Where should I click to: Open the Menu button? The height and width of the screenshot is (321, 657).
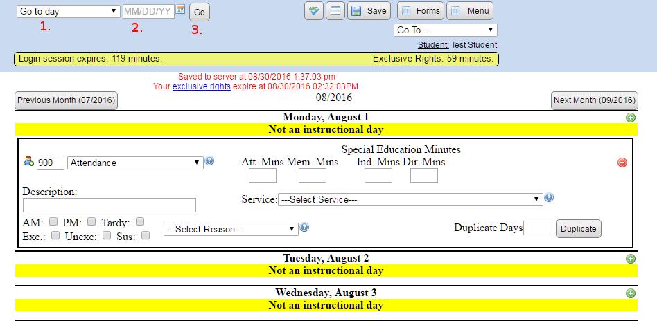[x=470, y=11]
